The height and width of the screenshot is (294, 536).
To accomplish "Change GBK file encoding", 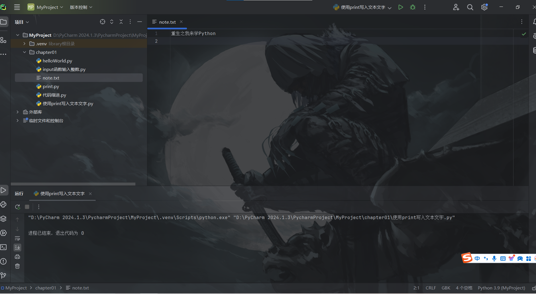I will pyautogui.click(x=446, y=288).
